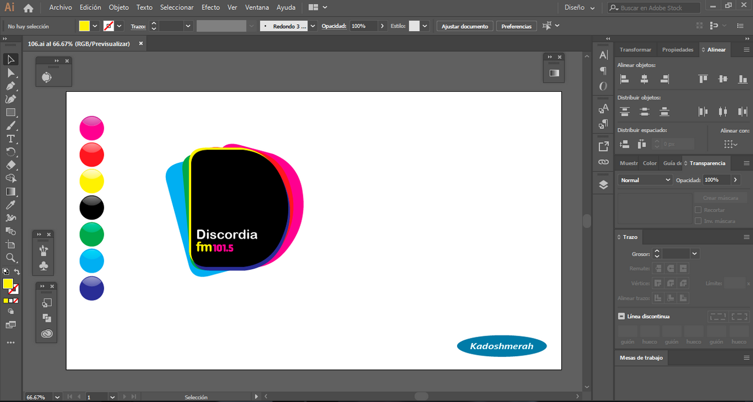The width and height of the screenshot is (753, 402).
Task: Click the yellow fill swatch in control bar
Action: (x=84, y=26)
